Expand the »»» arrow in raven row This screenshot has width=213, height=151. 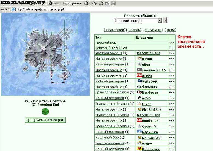point(172,104)
